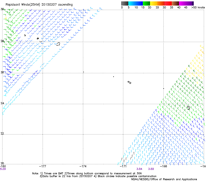The image size is (206, 181).
Task: Click the latitude label '30' on left axis
Action: coord(2,9)
